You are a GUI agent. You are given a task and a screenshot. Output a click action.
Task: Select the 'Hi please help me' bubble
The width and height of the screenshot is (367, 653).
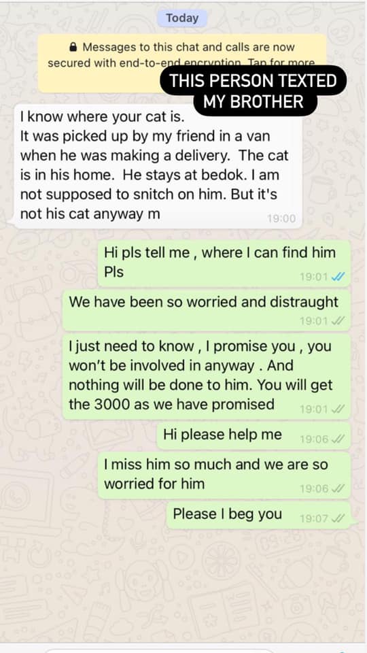pos(254,435)
